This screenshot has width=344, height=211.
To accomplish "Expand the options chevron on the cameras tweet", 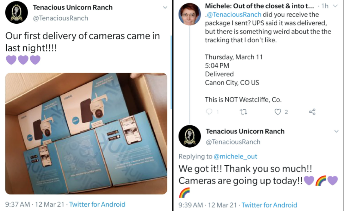I will (165, 7).
